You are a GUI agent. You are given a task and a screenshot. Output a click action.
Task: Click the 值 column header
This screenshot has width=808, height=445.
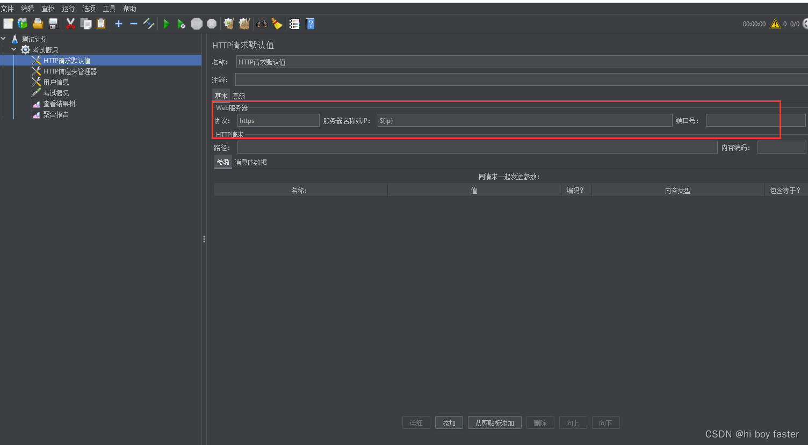click(474, 190)
